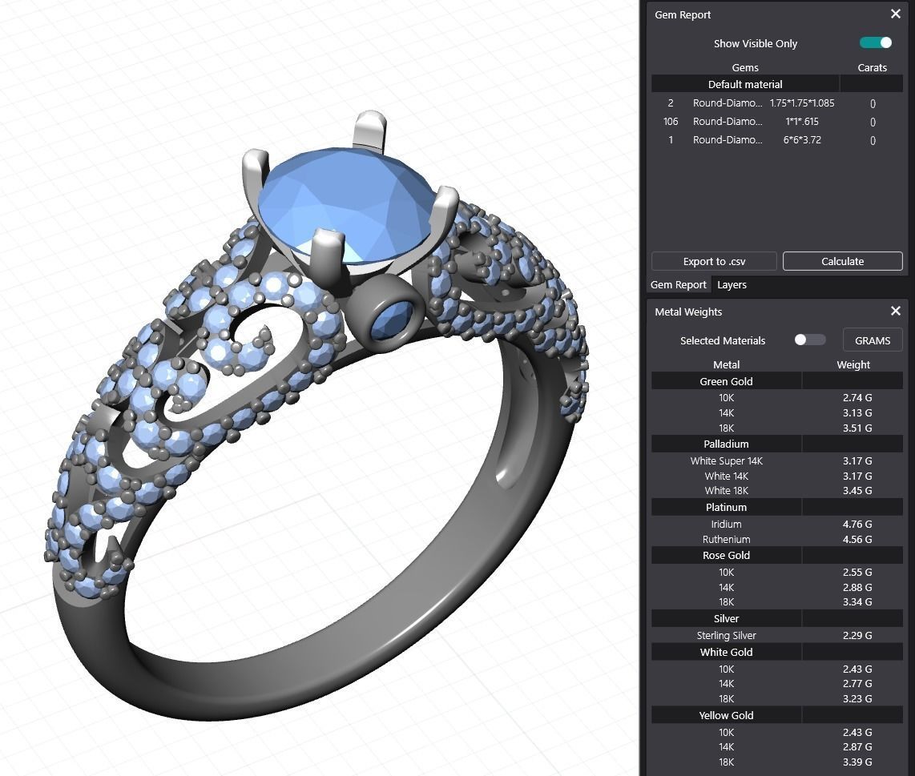Switch to the Gem Report tab
The width and height of the screenshot is (915, 776).
(678, 285)
